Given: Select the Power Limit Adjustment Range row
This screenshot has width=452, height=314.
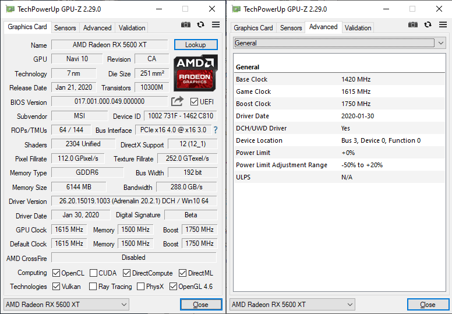Looking at the screenshot, I should [x=340, y=165].
